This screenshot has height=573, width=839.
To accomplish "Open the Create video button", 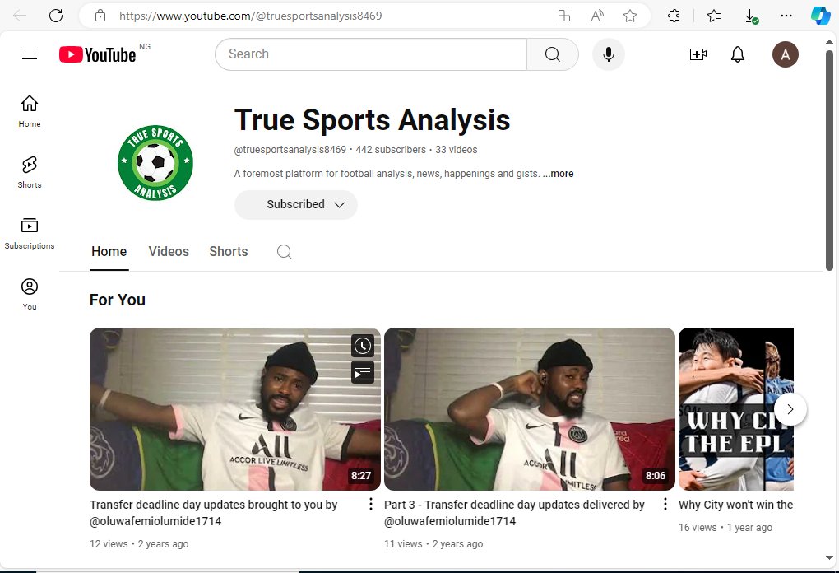I will (x=698, y=54).
